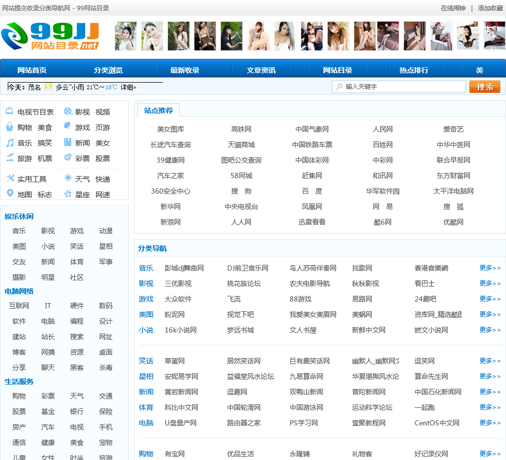
Task: Click 动漫 under 娱乐休闲
Action: click(x=106, y=231)
